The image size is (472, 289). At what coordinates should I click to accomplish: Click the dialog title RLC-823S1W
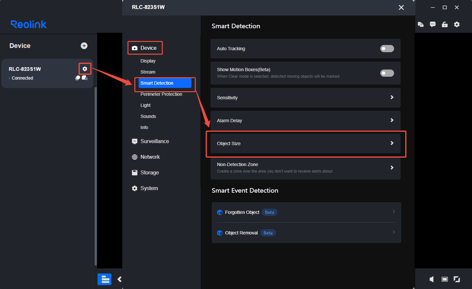148,7
